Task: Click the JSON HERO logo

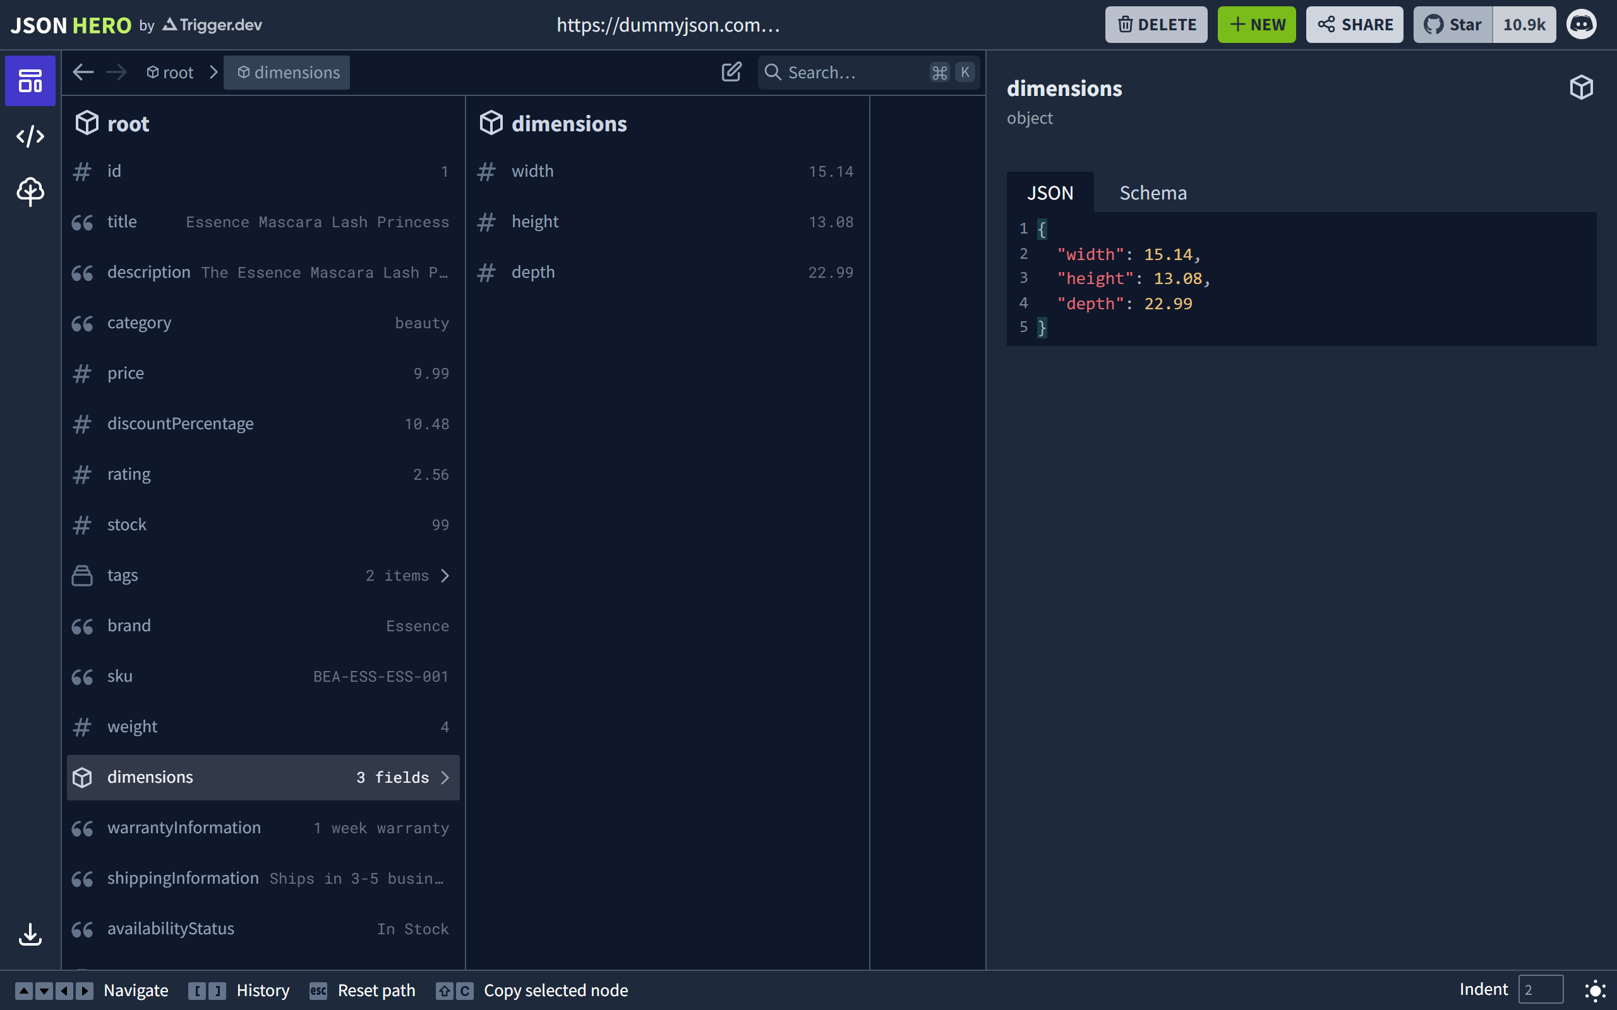Action: [x=71, y=25]
